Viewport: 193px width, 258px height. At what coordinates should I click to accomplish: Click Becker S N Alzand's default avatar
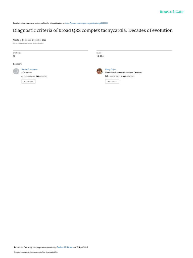[16, 71]
